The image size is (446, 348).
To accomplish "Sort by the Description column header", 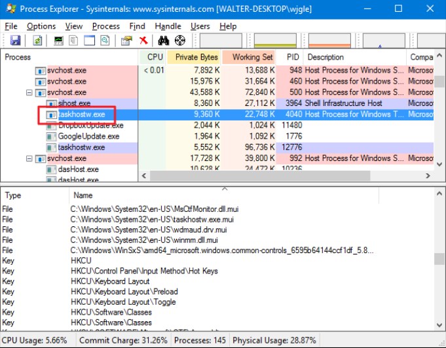I will pos(355,57).
